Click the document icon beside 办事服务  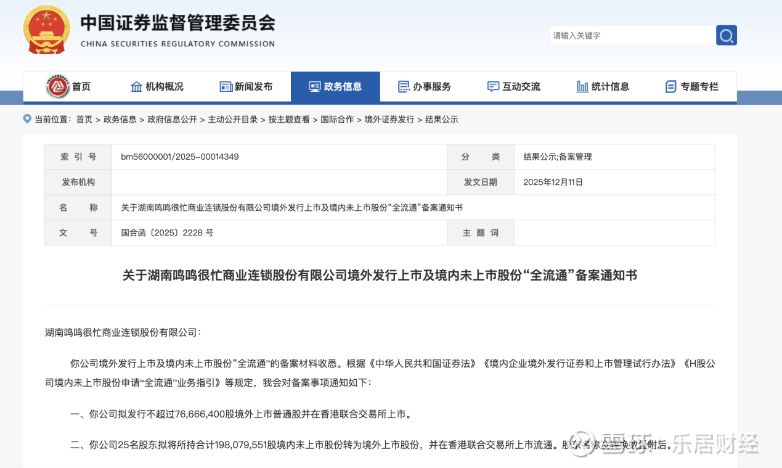(x=404, y=86)
